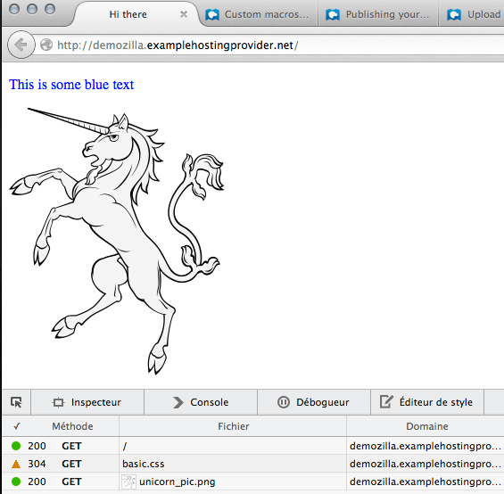
Task: Switch to the Upload browser tab
Action: 472,14
